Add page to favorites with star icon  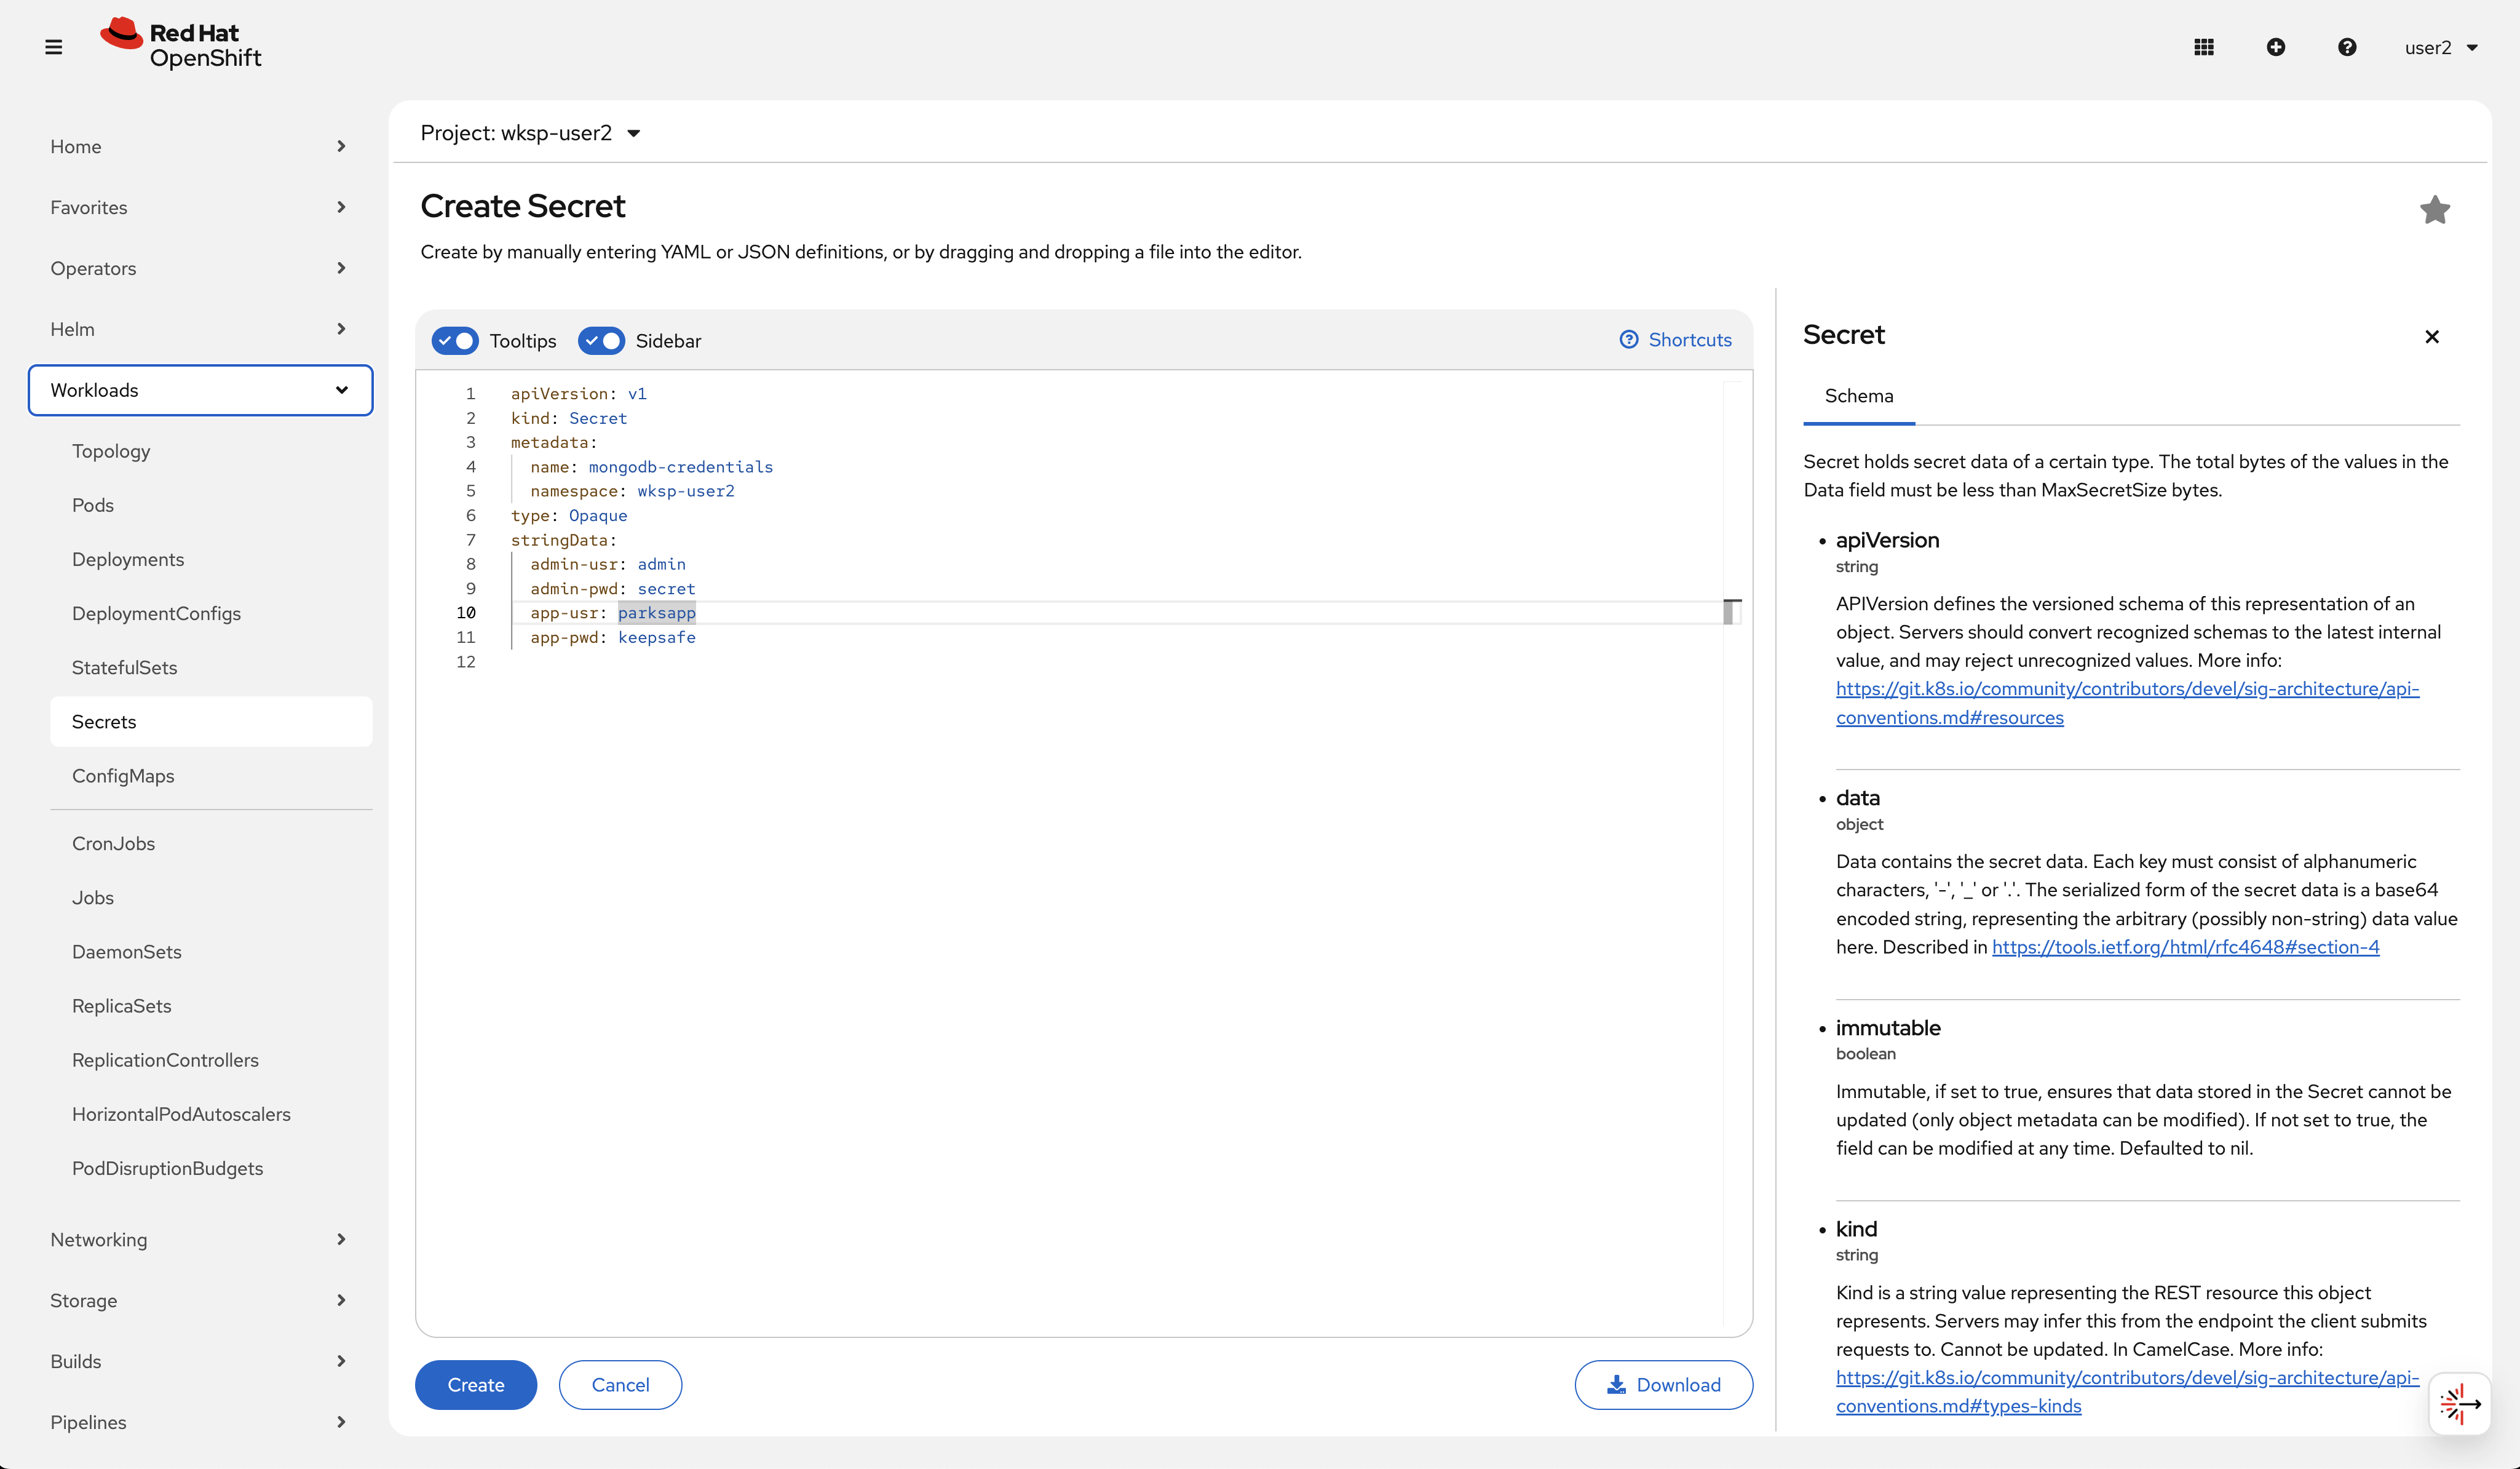tap(2434, 210)
